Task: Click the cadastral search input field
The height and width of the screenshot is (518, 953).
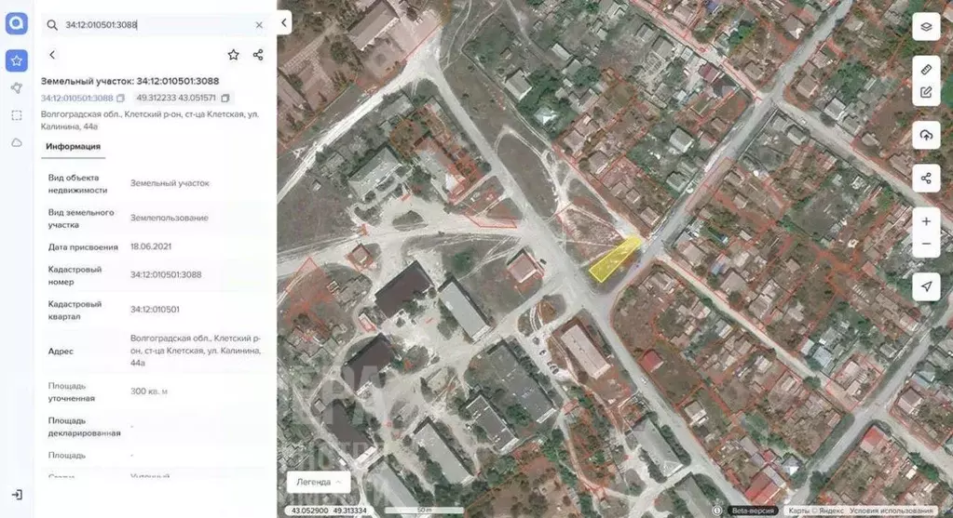Action: (x=154, y=25)
